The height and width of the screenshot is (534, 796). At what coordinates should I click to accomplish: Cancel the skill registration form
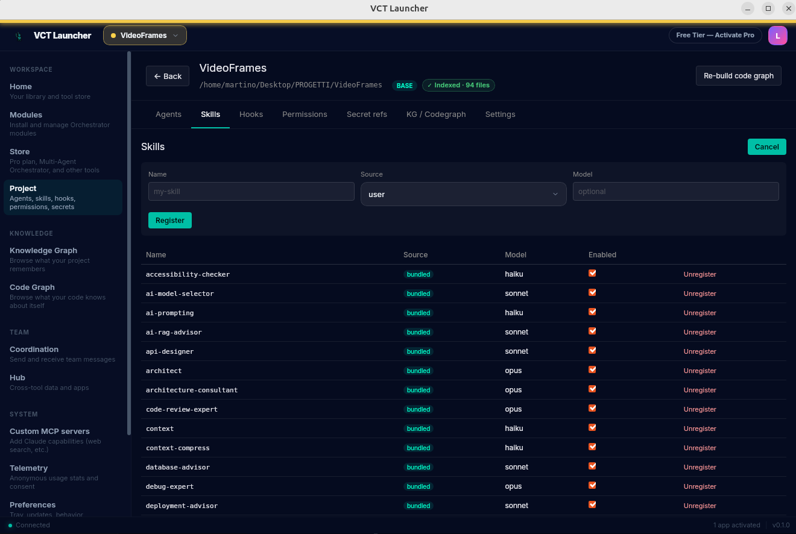[x=766, y=147]
